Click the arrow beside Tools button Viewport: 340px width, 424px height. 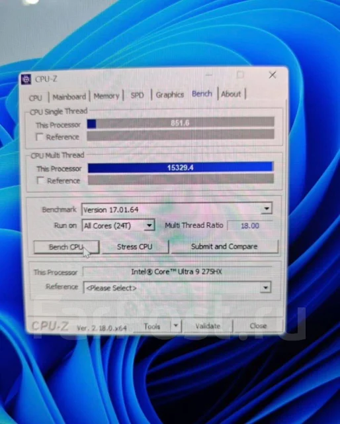[x=176, y=325]
